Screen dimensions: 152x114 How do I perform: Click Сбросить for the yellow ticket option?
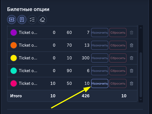pyautogui.click(x=118, y=58)
